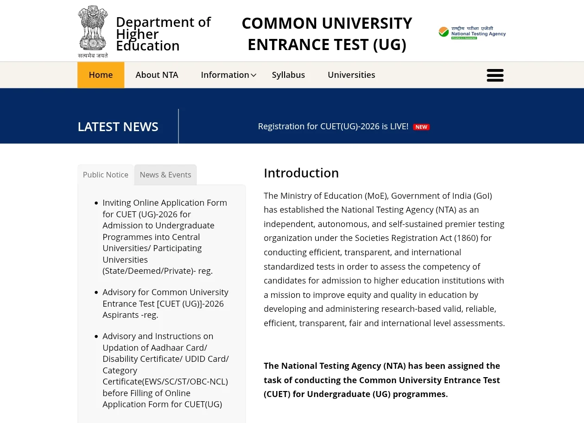584x423 pixels.
Task: Open the Inviting Online Application Form notice
Action: point(164,237)
